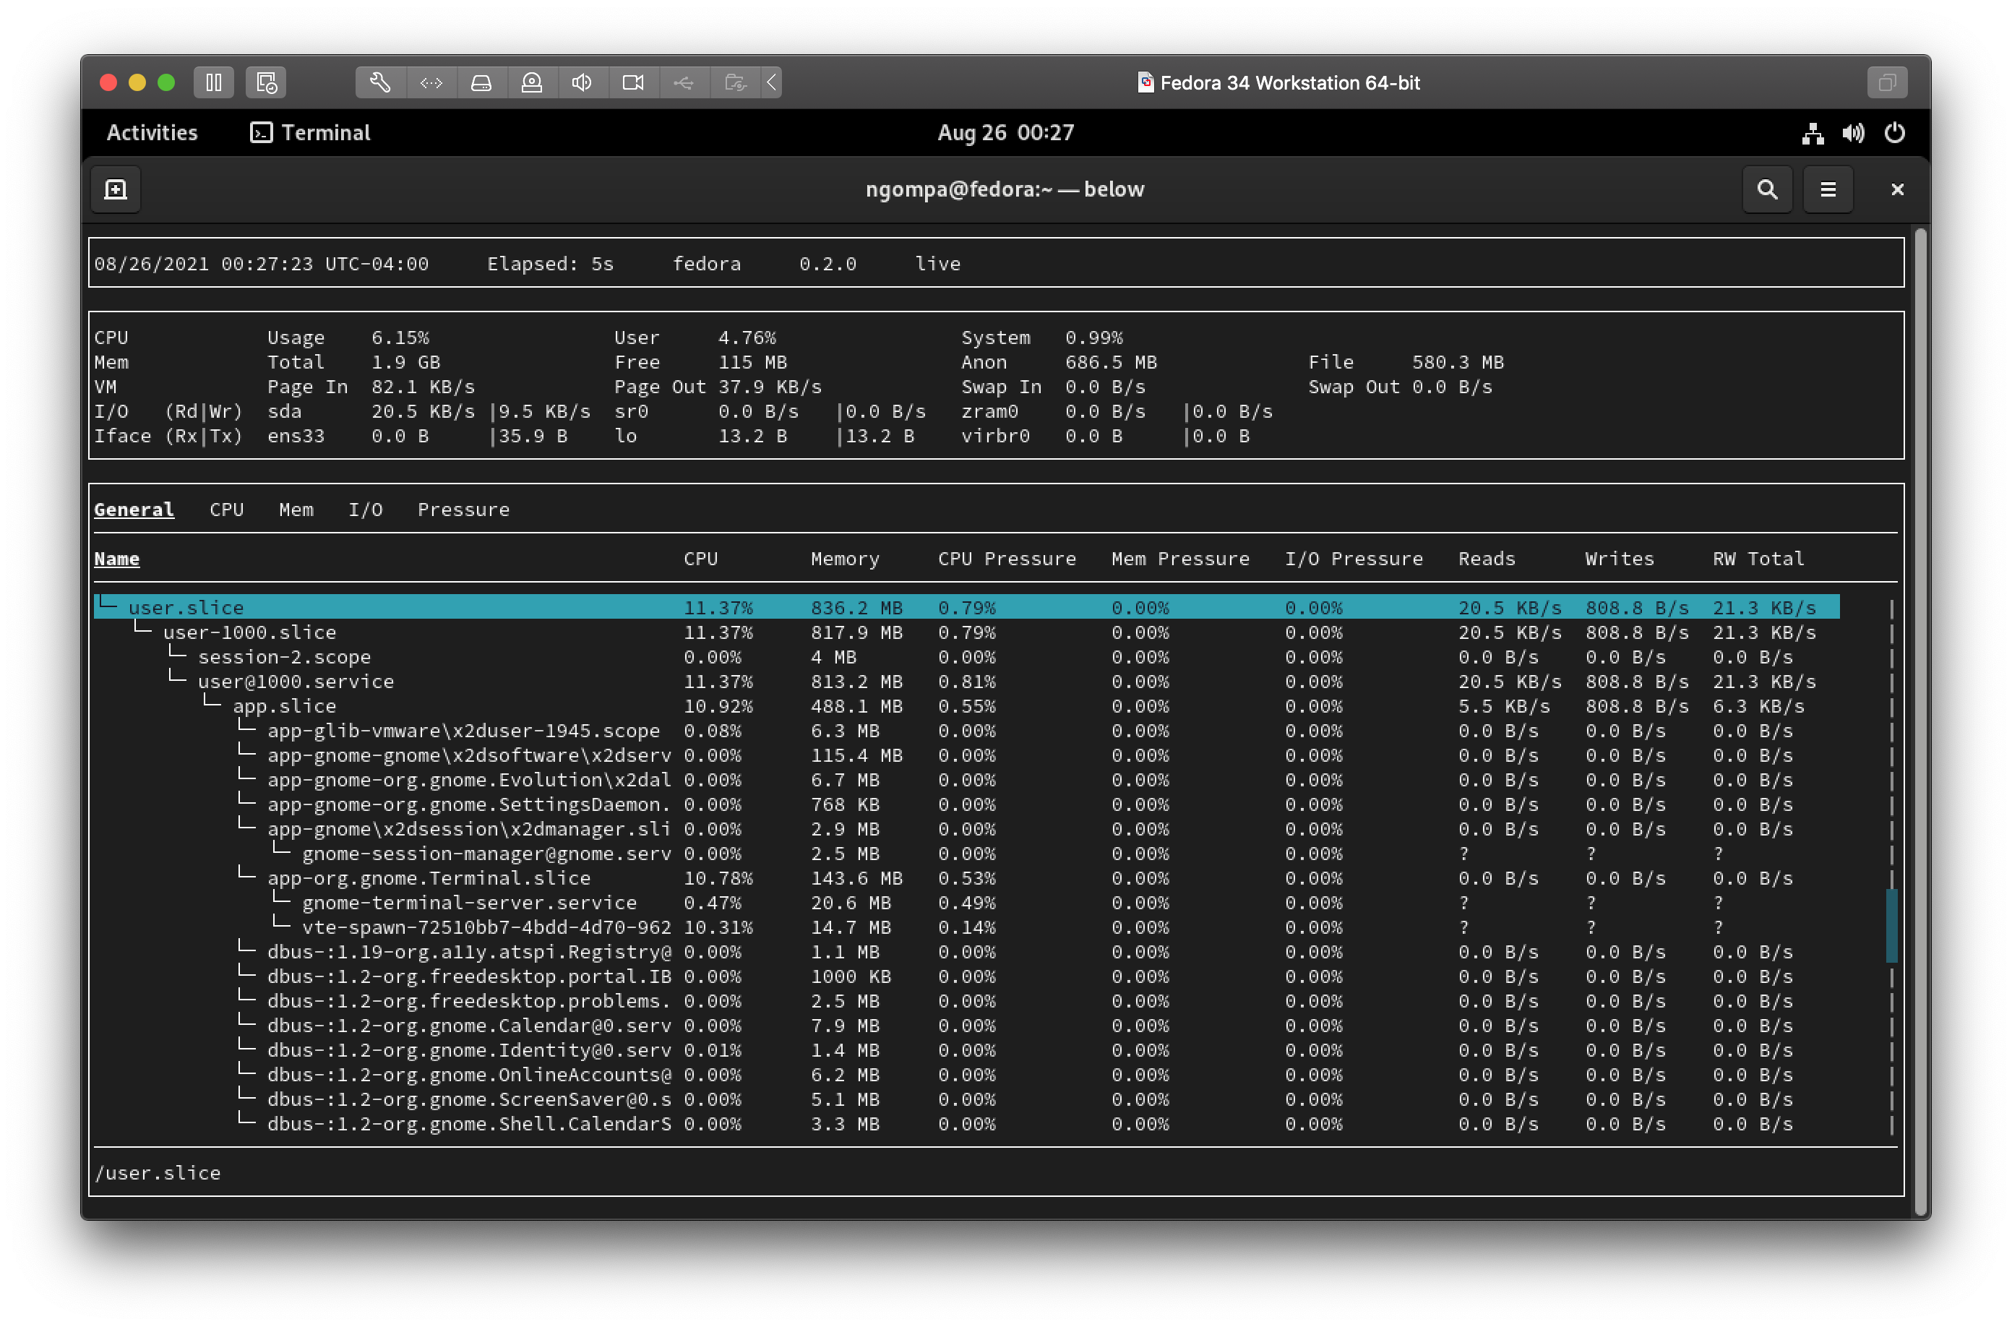The height and width of the screenshot is (1327, 2012).
Task: Select the session-2.scope row
Action: 966,657
